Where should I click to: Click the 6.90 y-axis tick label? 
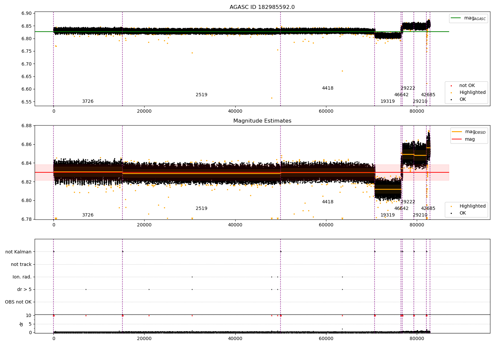coord(27,14)
